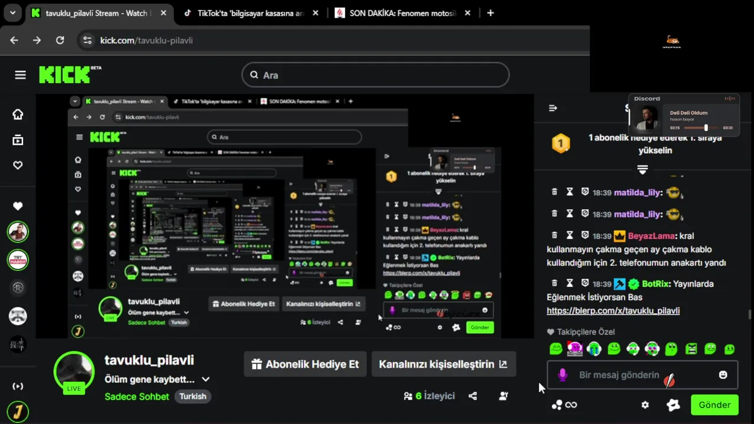The width and height of the screenshot is (754, 424).
Task: Open the Kick hamburger menu
Action: pyautogui.click(x=21, y=75)
